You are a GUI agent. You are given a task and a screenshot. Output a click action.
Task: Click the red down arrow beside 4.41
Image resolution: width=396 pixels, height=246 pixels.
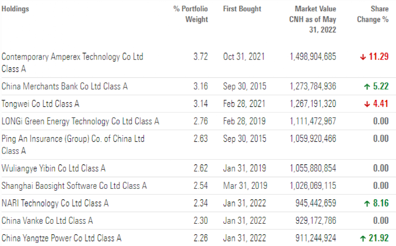tap(366, 104)
